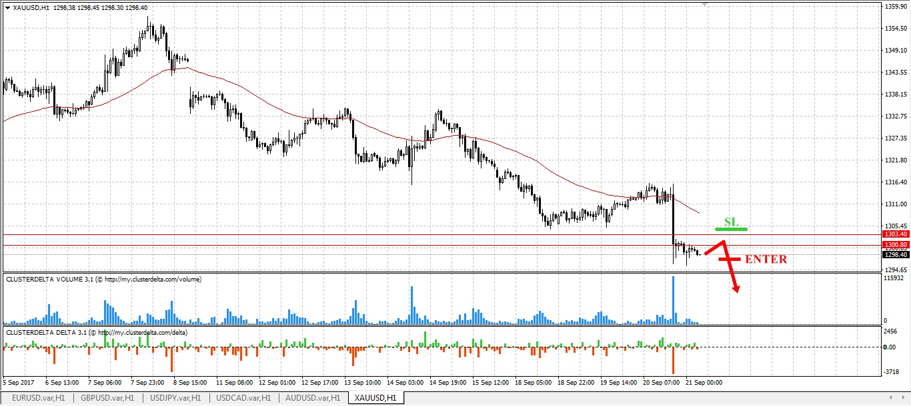Open the one-click trading arrow beside XAUUSD,H1
The height and width of the screenshot is (406, 911).
[x=7, y=7]
